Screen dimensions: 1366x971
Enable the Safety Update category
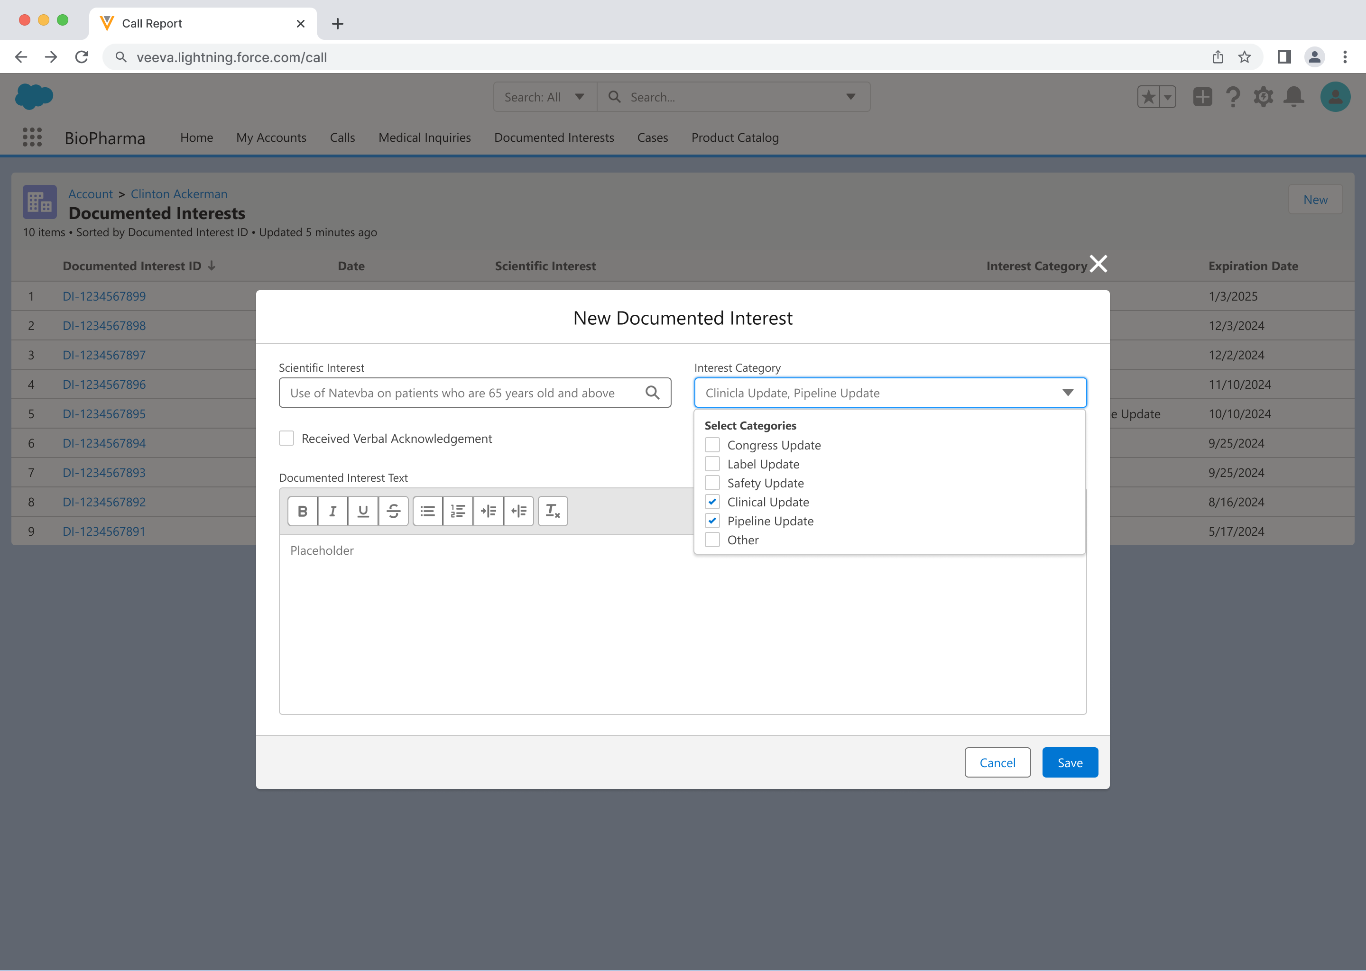pos(712,483)
